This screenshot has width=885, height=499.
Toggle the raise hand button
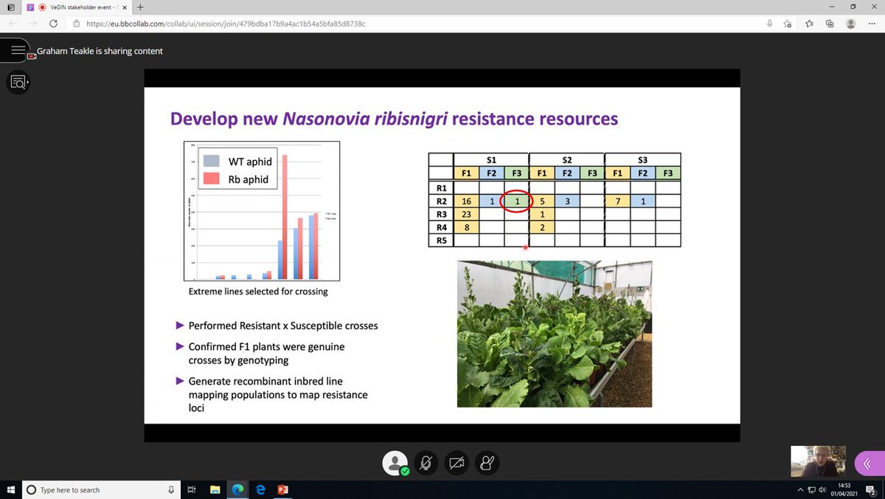pos(487,463)
